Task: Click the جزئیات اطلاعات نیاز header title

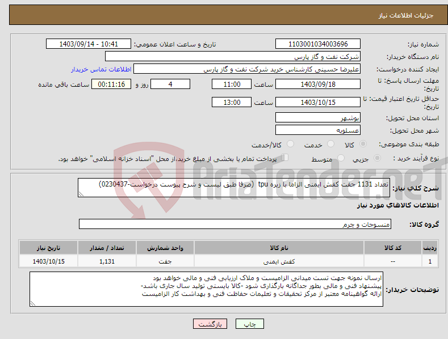Action: pos(406,15)
